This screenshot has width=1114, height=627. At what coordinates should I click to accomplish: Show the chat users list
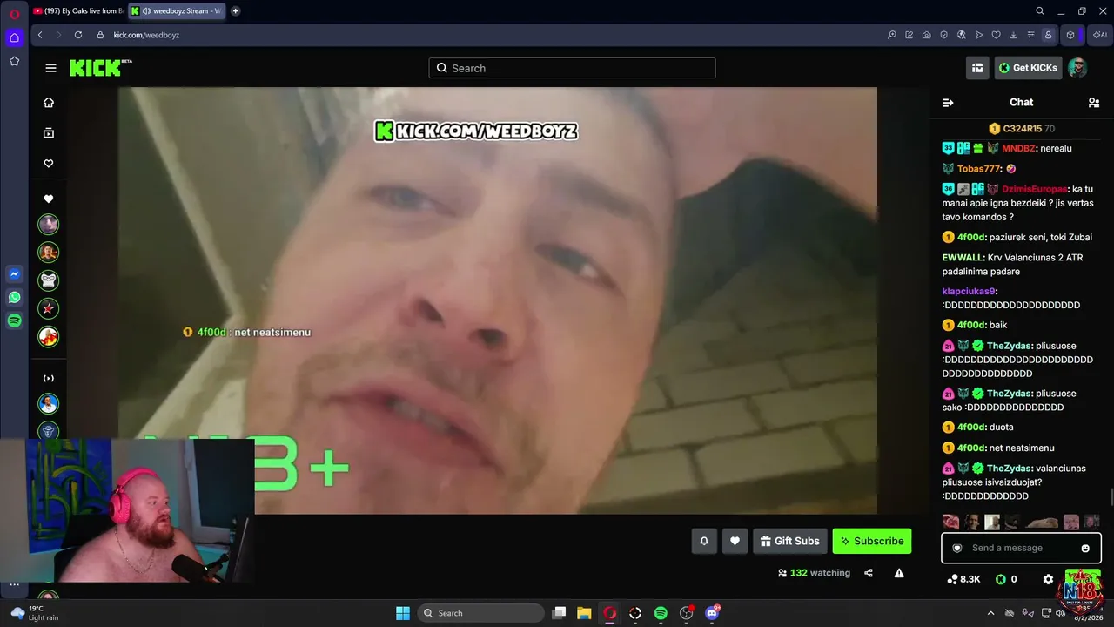coord(1094,103)
